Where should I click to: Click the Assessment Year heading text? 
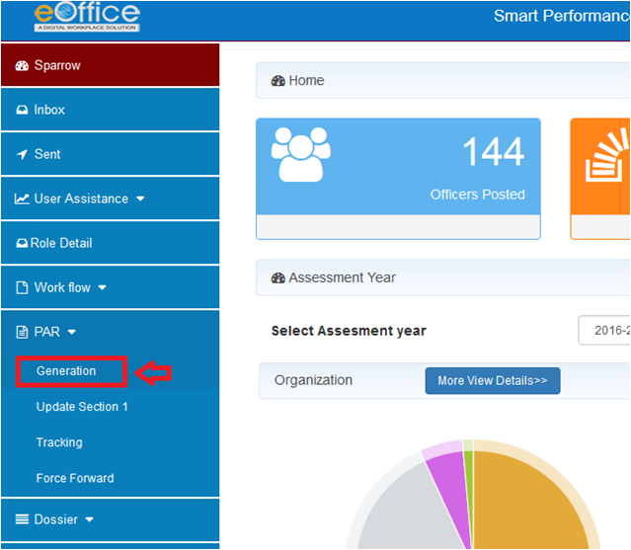point(343,277)
